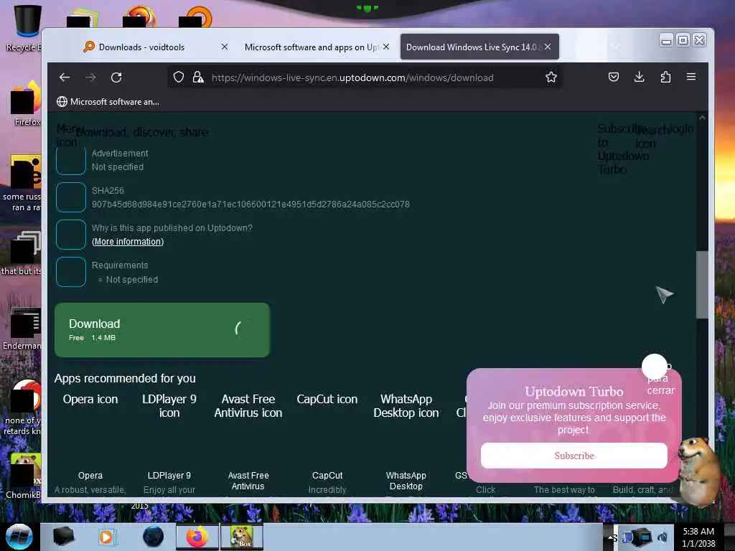Follow the More information link
Screen dimensions: 735x551
coord(128,242)
